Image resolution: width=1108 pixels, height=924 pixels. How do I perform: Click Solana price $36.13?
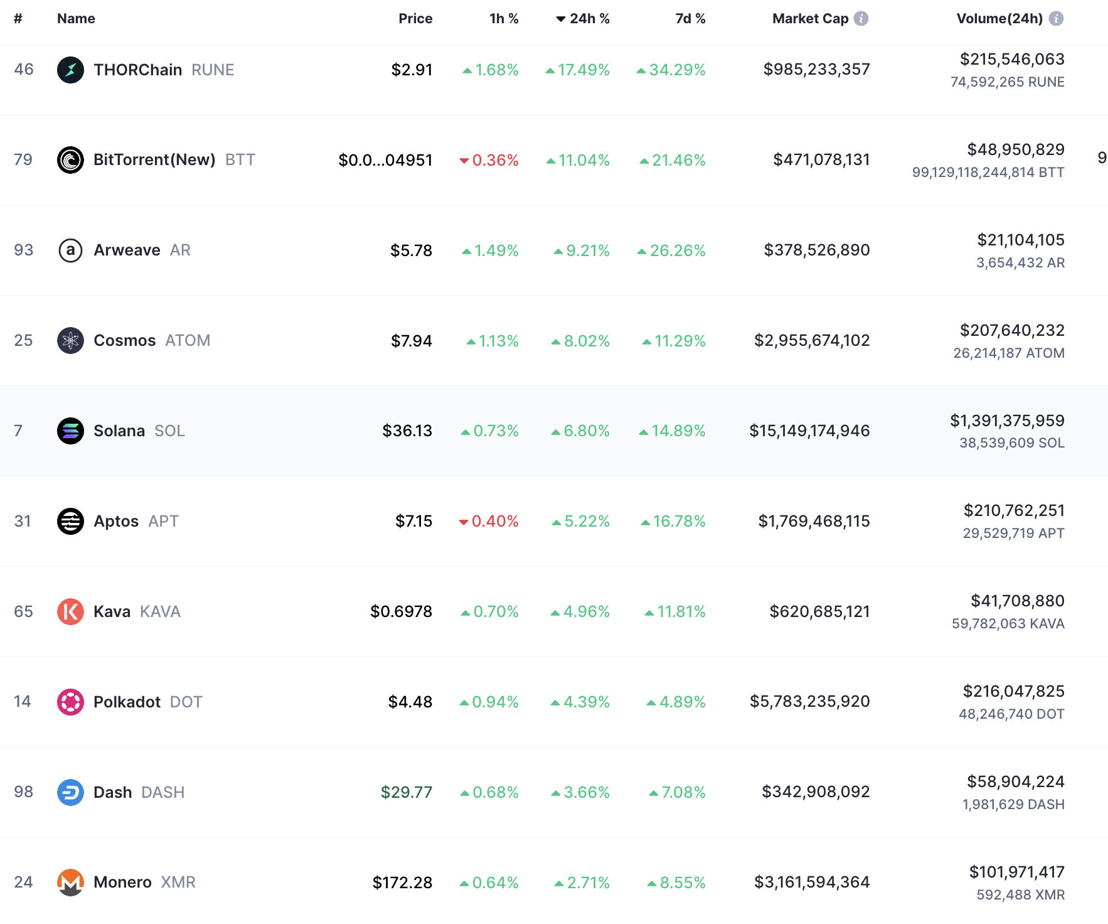tap(407, 431)
